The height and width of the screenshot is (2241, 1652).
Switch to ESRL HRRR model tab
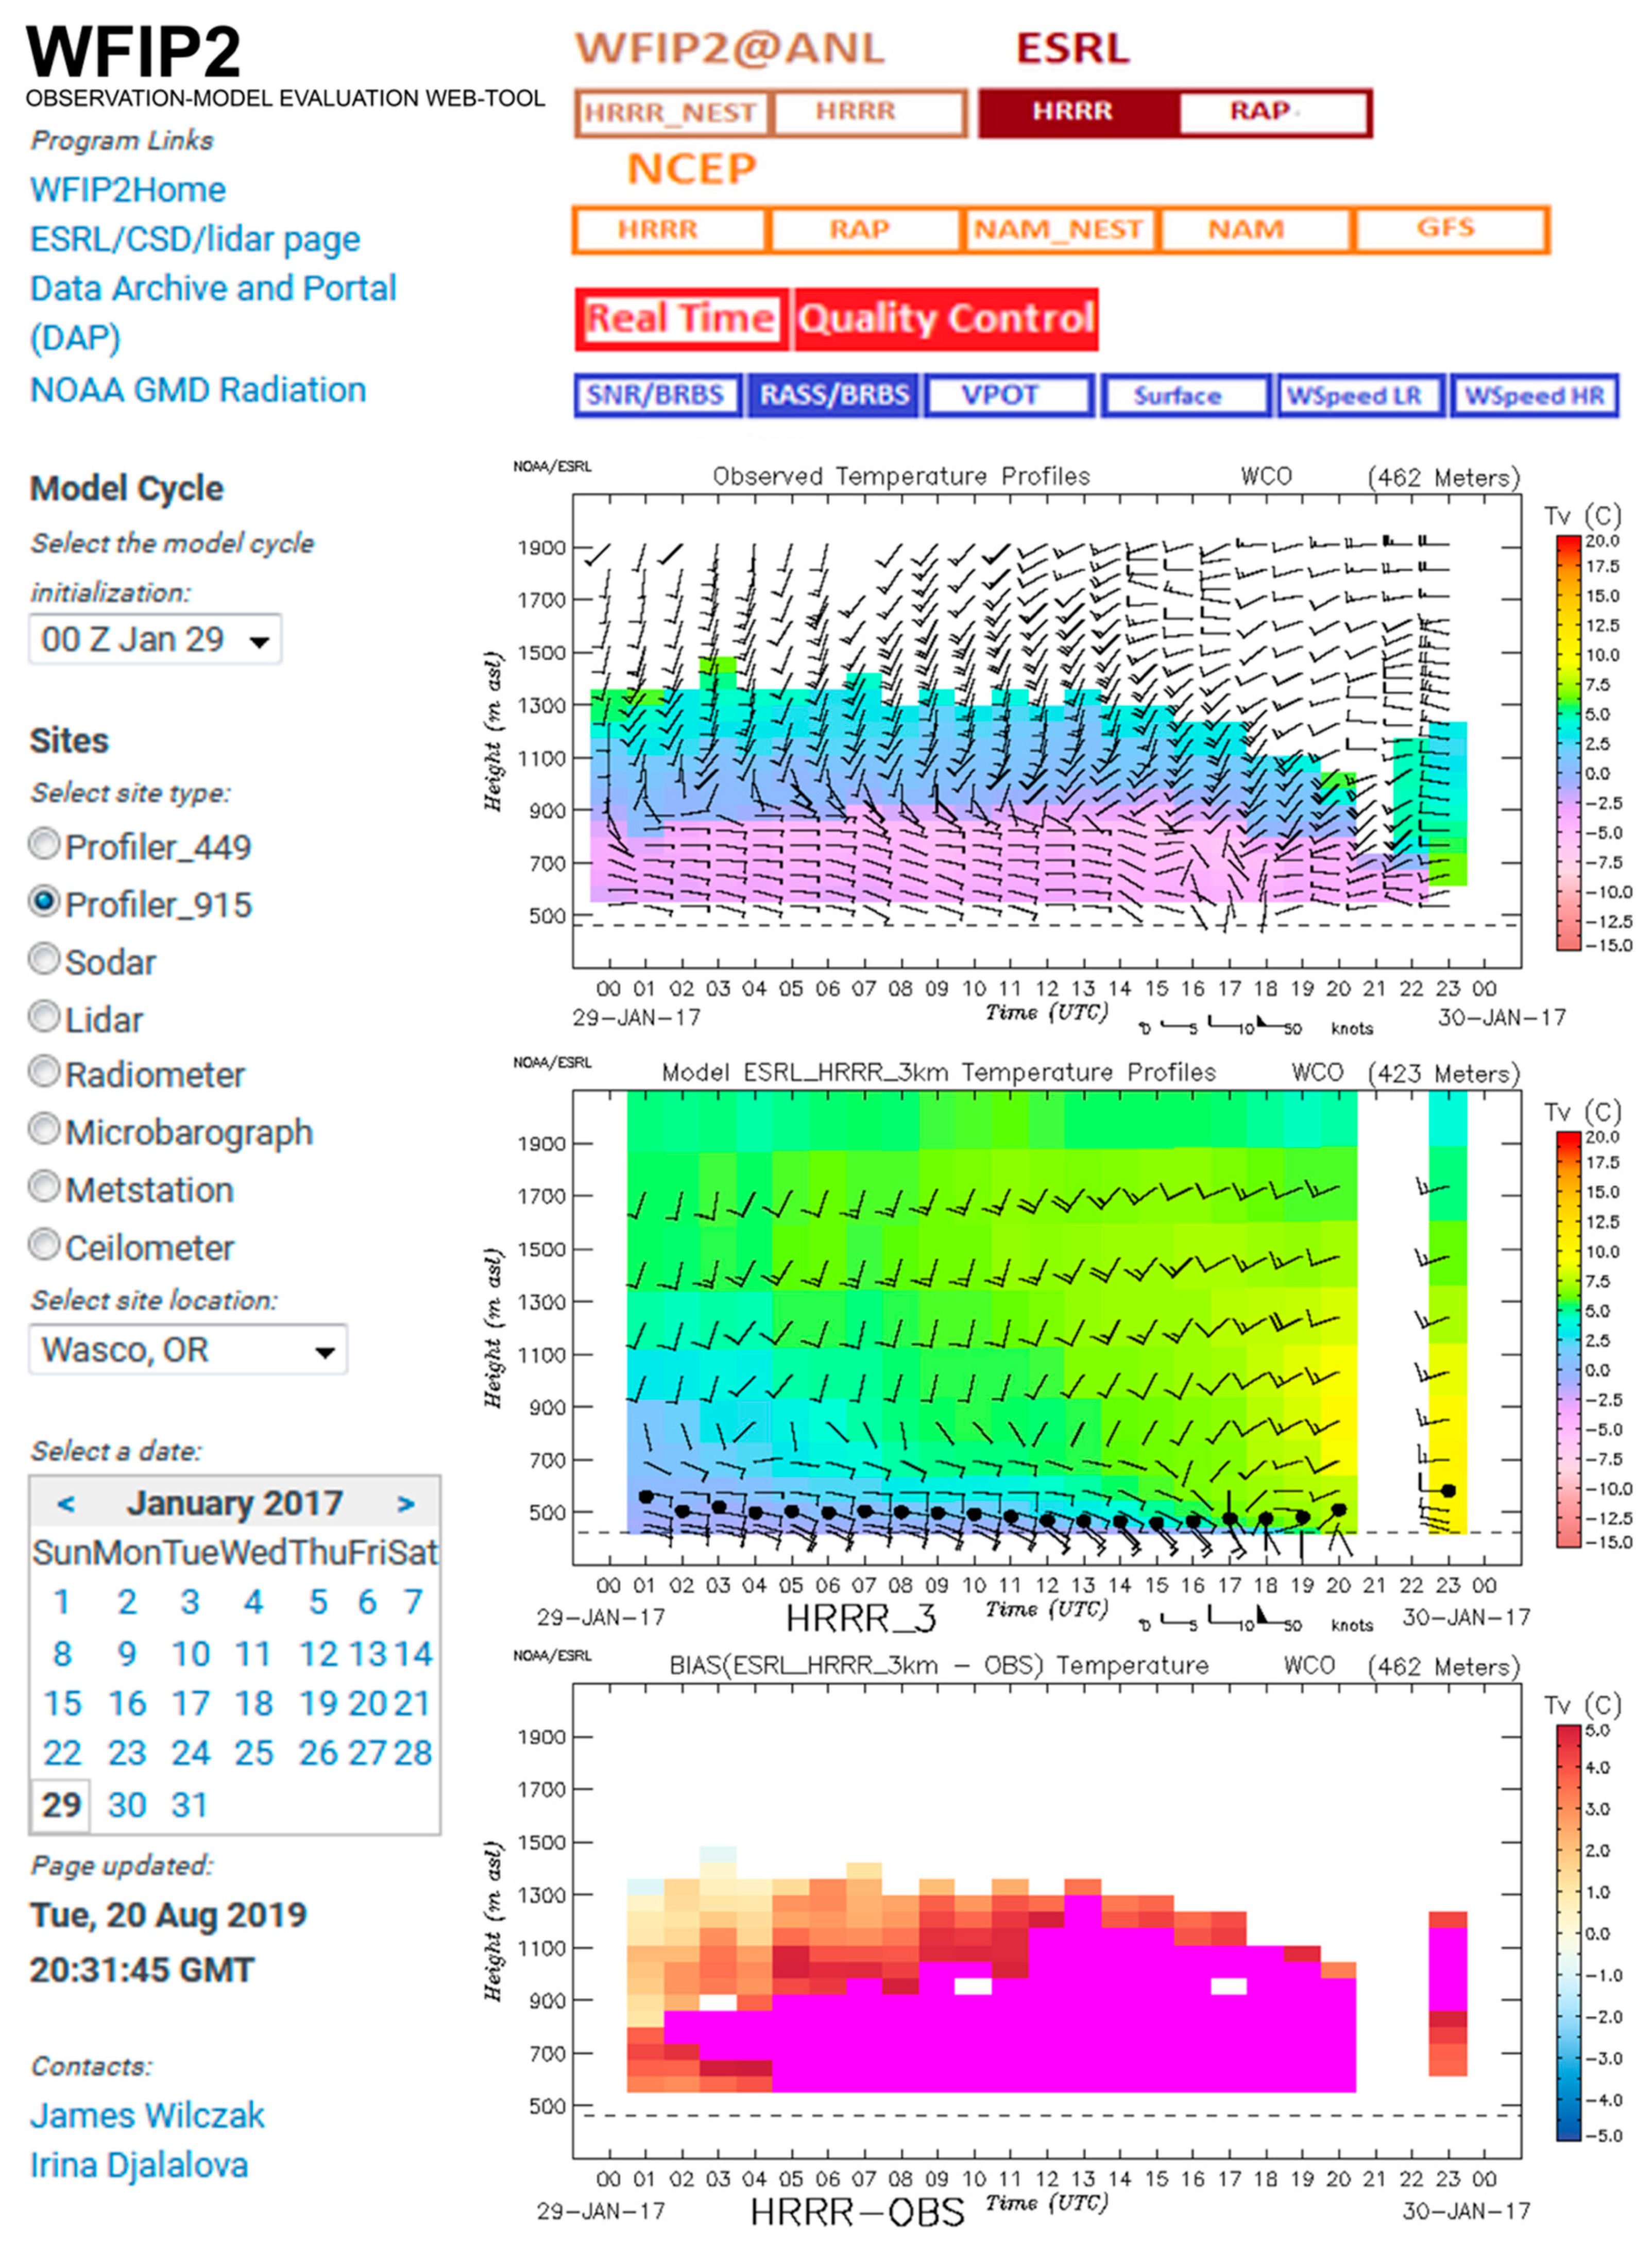[1078, 113]
